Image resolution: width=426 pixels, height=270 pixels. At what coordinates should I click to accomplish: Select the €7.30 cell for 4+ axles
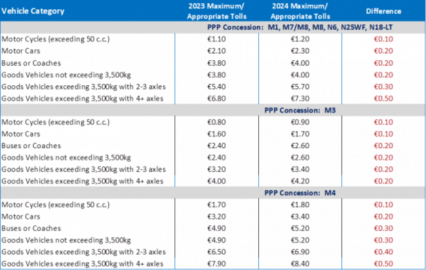[x=300, y=98]
